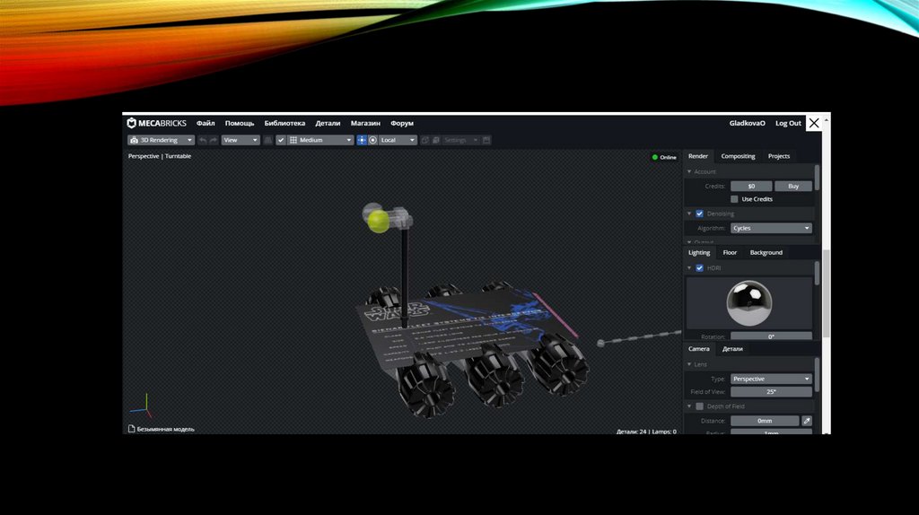
Task: Click the Field of View value slider
Action: point(770,391)
